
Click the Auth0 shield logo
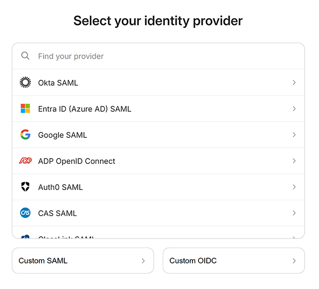click(25, 187)
